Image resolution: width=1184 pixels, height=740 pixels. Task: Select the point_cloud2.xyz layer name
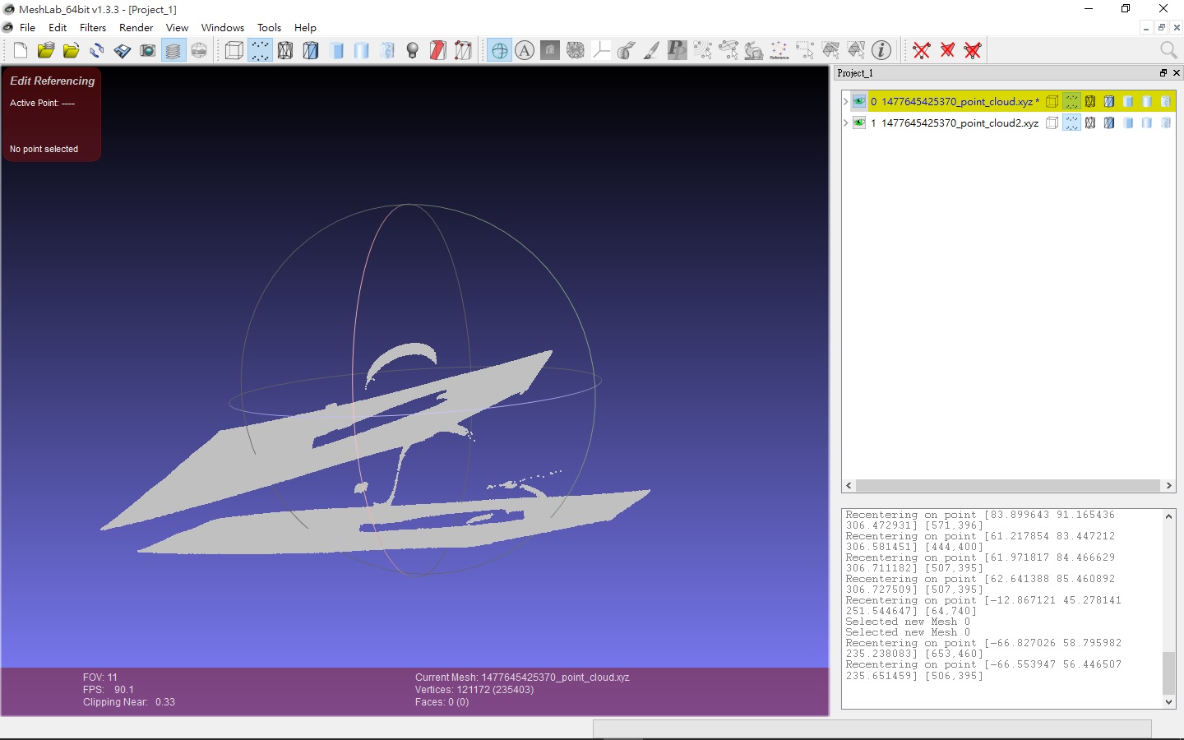point(959,123)
